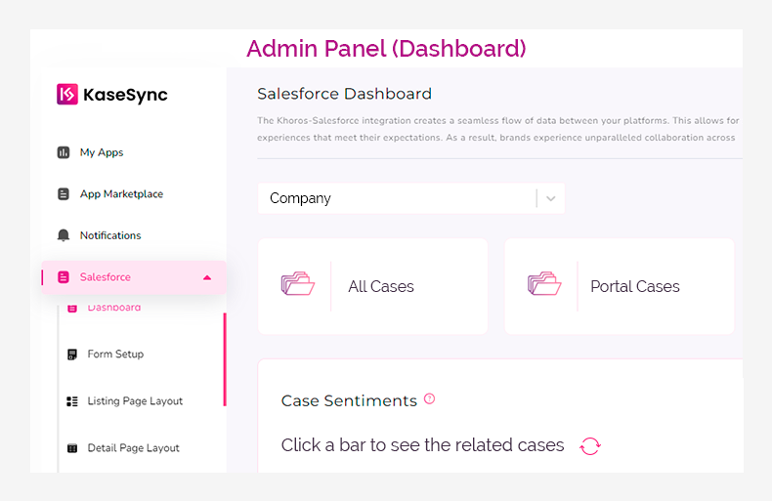Go to App Marketplace menu item

tap(121, 194)
